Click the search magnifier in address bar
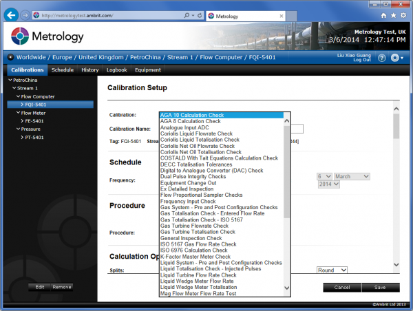413x311 pixels. click(x=187, y=16)
